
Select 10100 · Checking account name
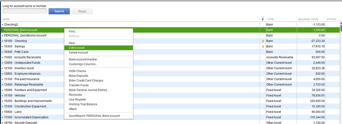pyautogui.click(x=15, y=41)
